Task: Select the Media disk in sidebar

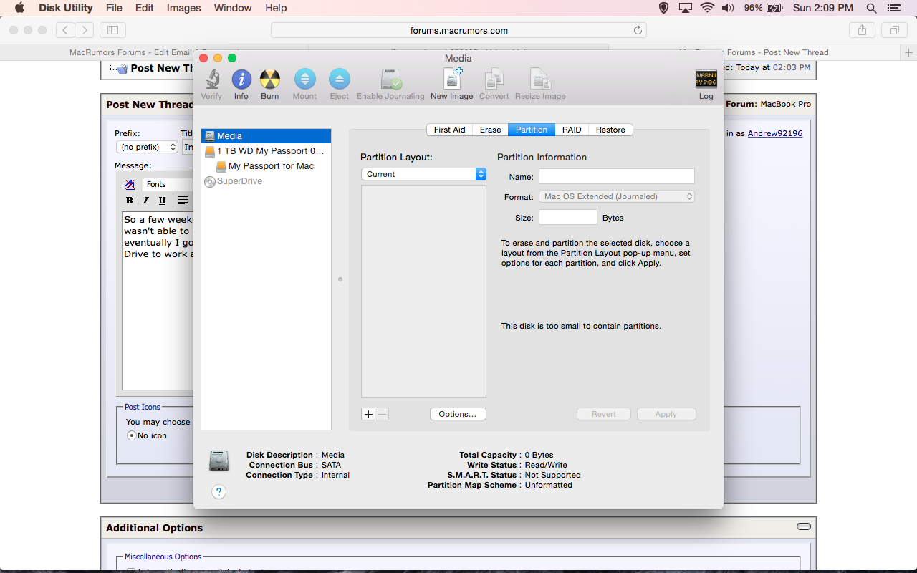Action: click(266, 135)
